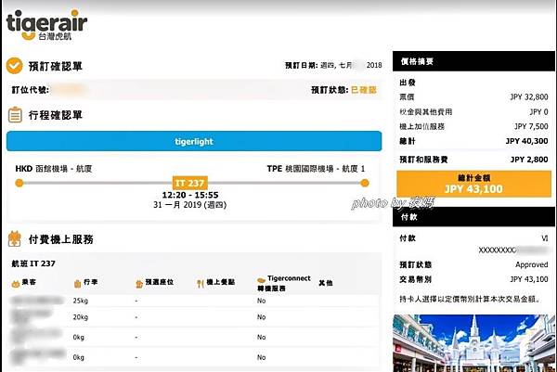Click the flight time 12:20 - 15:55
This screenshot has height=372, width=557.
pyautogui.click(x=190, y=195)
